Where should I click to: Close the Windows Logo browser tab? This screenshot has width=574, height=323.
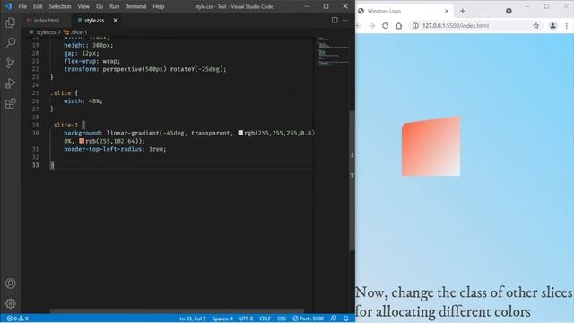tap(447, 11)
